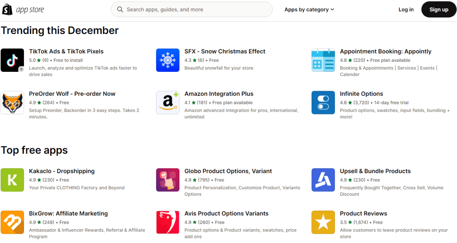Open BixGrow: Affiliate Marketing title link

point(68,214)
